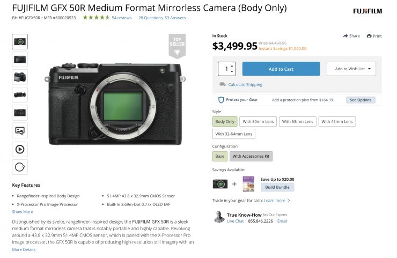Click the Add to Cart button
This screenshot has width=397, height=258.
point(281,69)
